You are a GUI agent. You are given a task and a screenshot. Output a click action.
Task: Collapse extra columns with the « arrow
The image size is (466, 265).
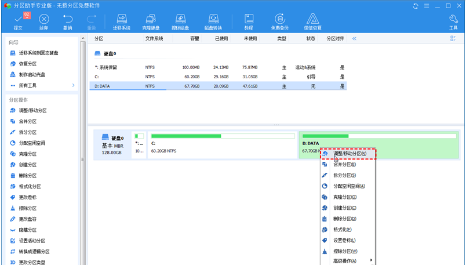coord(354,38)
